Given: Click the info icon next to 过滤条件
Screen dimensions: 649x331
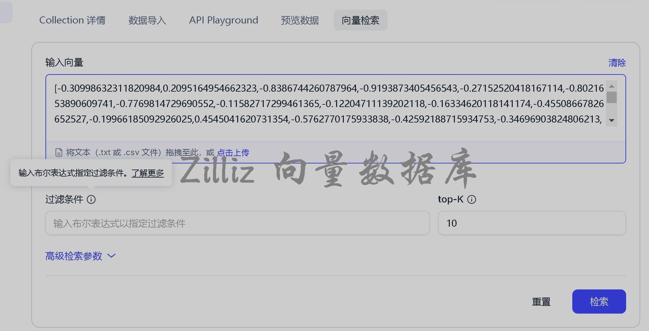Looking at the screenshot, I should [x=91, y=199].
